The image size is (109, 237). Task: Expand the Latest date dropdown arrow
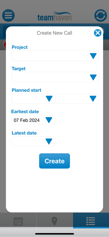tap(49, 142)
